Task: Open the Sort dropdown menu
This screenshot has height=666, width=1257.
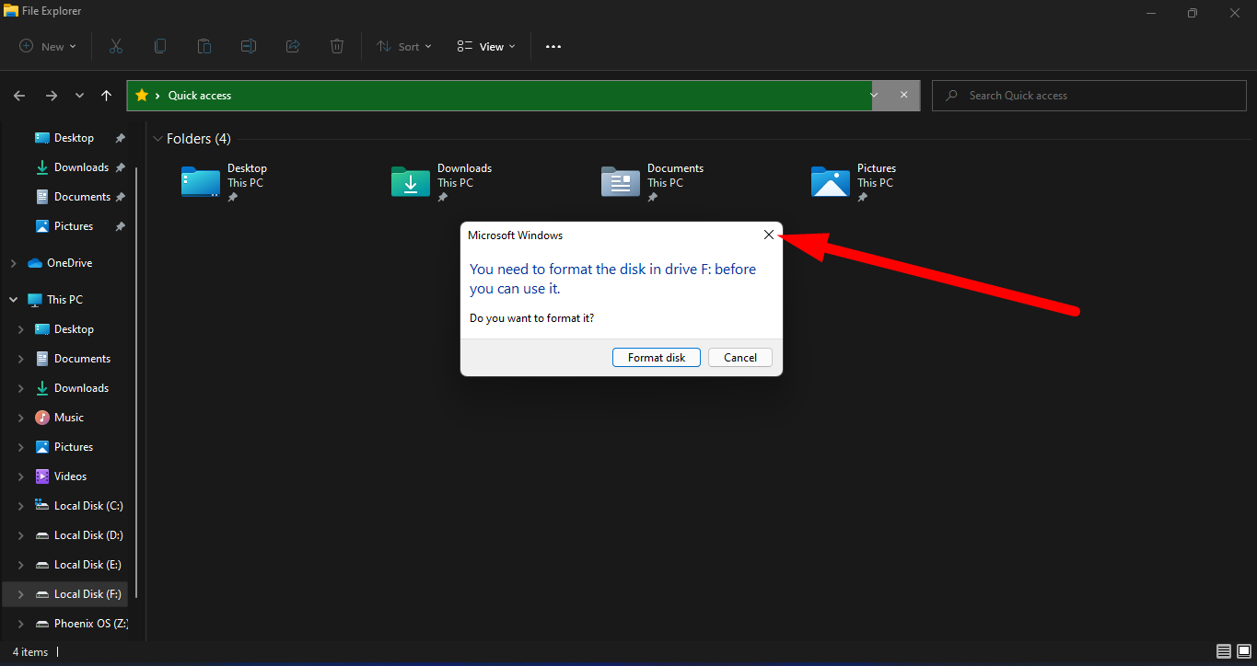Action: [x=404, y=46]
